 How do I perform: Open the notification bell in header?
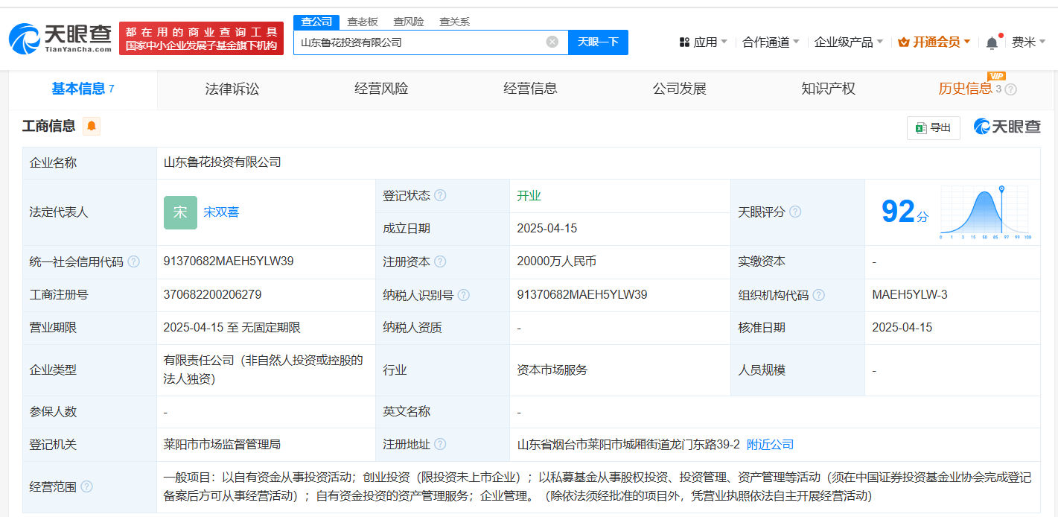tap(992, 42)
